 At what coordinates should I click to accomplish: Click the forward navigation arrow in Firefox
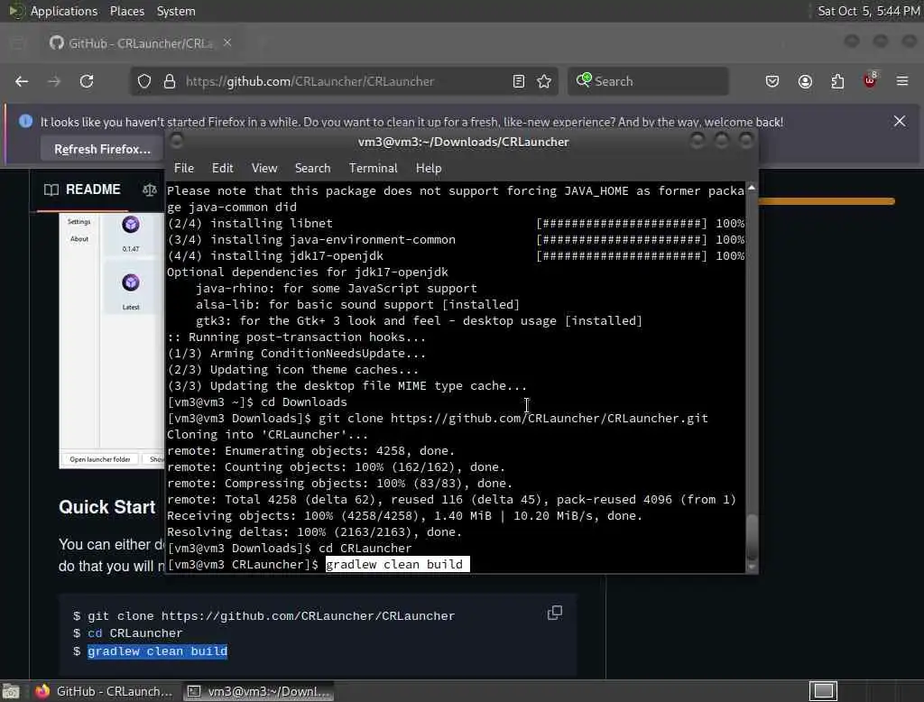pyautogui.click(x=54, y=81)
